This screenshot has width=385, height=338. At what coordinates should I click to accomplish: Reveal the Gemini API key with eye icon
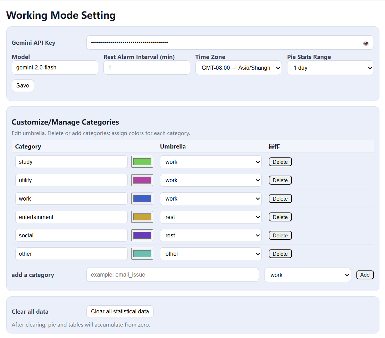tap(366, 43)
